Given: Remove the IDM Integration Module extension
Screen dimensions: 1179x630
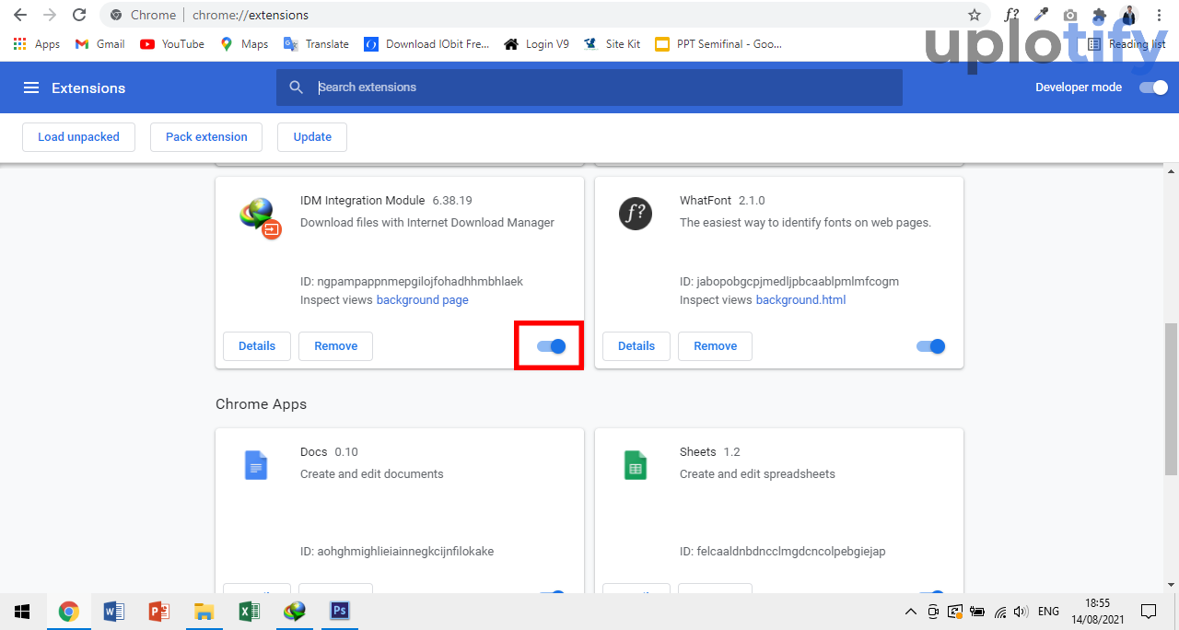Looking at the screenshot, I should (335, 346).
